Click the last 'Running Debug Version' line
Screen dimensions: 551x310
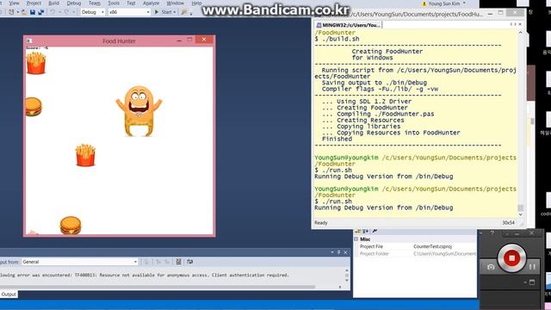(384, 208)
